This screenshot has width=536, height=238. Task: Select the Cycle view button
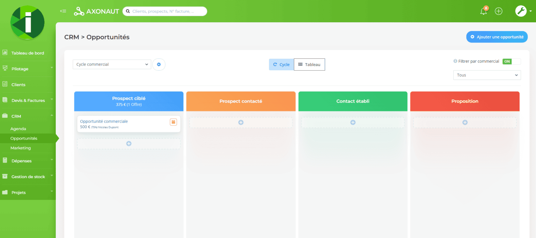(x=281, y=64)
